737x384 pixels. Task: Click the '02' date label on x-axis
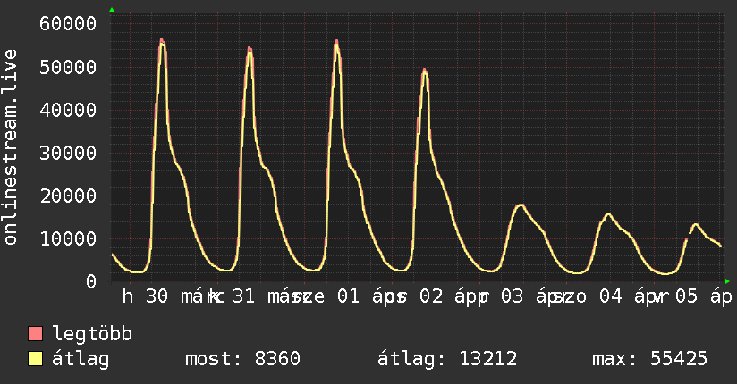coord(431,296)
